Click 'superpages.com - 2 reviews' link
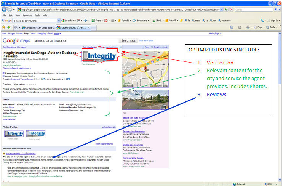 click(x=21, y=153)
